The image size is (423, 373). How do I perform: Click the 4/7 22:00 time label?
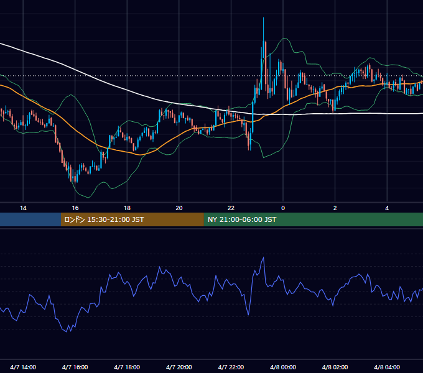click(231, 367)
